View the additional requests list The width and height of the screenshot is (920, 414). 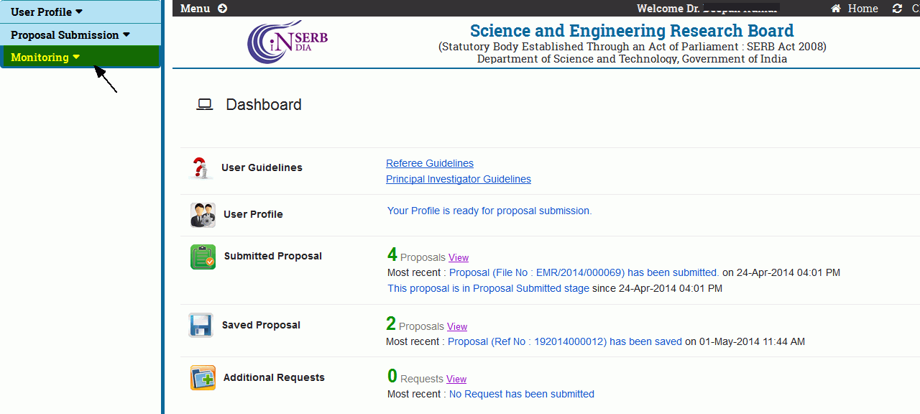pos(456,379)
